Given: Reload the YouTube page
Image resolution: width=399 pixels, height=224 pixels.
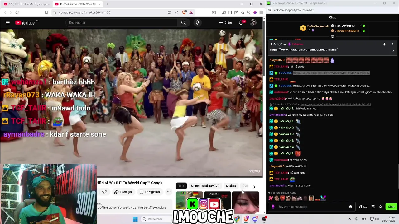Looking at the screenshot, I should pos(17,12).
